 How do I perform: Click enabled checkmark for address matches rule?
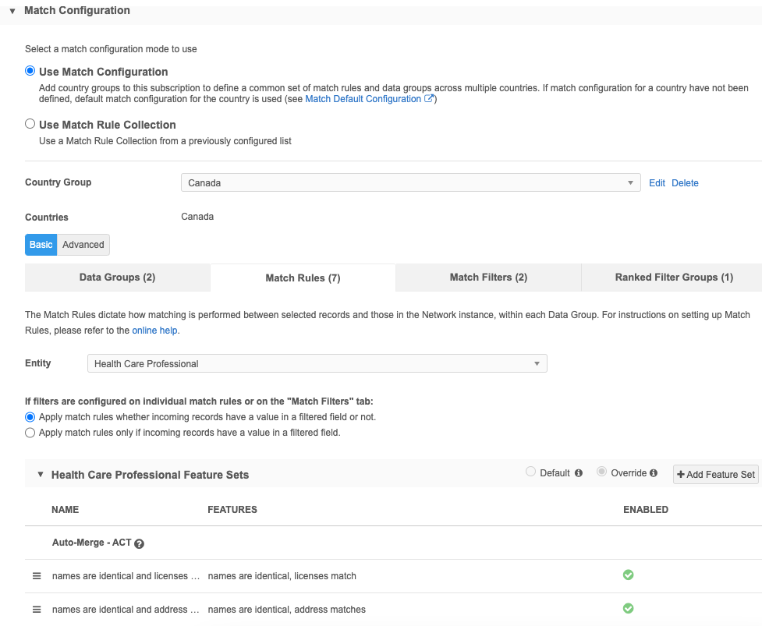point(628,609)
